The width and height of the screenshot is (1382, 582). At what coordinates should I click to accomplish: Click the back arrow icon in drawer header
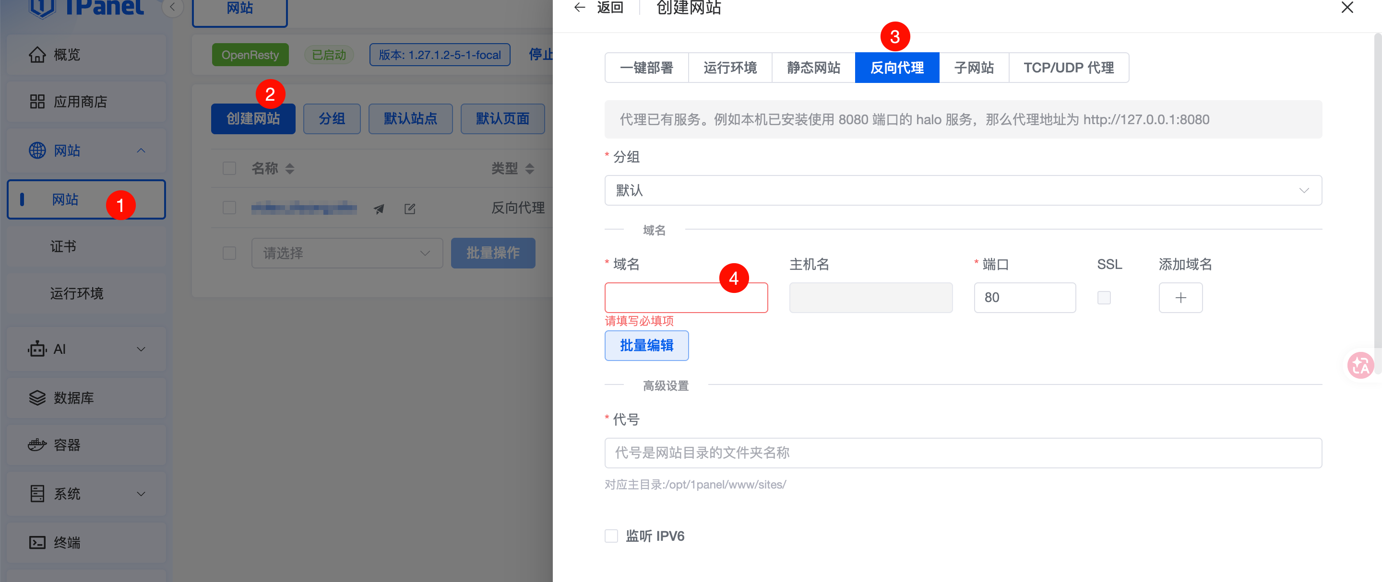(579, 8)
